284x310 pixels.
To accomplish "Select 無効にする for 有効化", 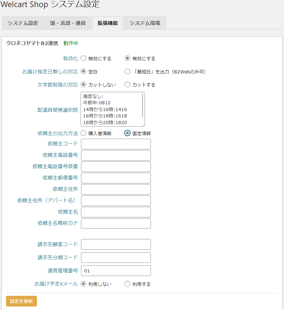I will click(x=83, y=59).
